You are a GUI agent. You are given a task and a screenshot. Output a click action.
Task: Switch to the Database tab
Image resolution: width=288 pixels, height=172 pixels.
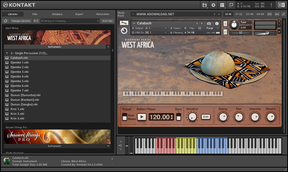point(57,14)
